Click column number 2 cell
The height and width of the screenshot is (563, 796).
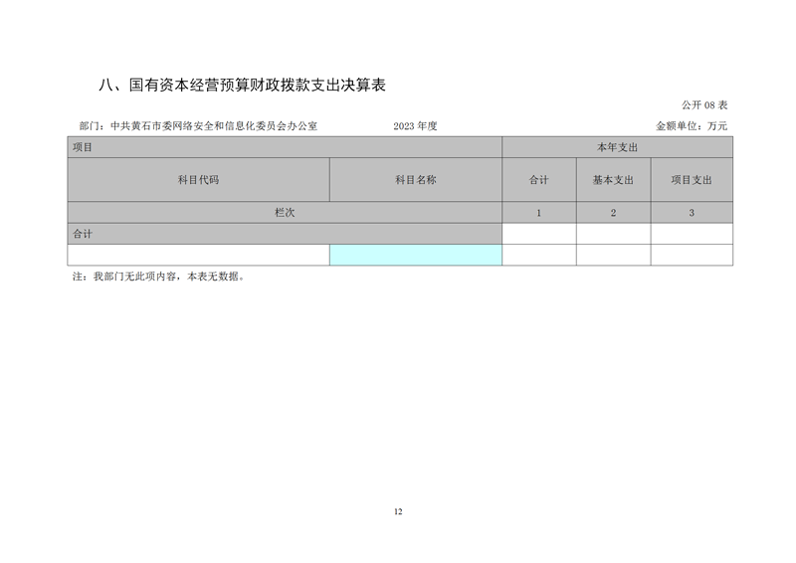(613, 212)
